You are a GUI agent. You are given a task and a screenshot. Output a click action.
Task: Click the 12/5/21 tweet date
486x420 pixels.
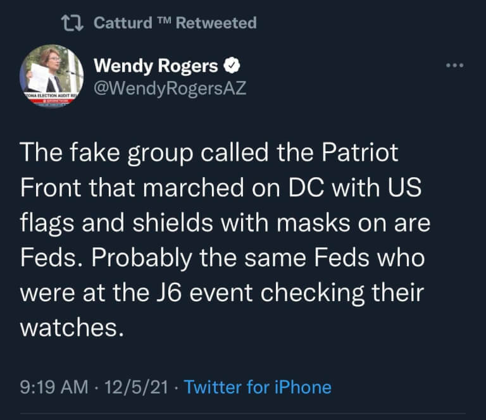tap(137, 387)
